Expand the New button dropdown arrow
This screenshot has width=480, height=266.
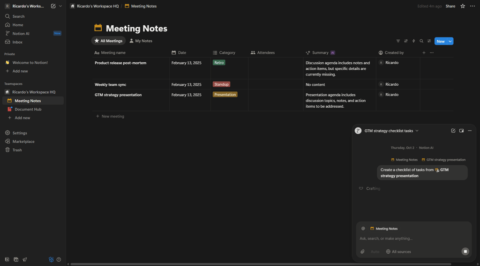450,41
